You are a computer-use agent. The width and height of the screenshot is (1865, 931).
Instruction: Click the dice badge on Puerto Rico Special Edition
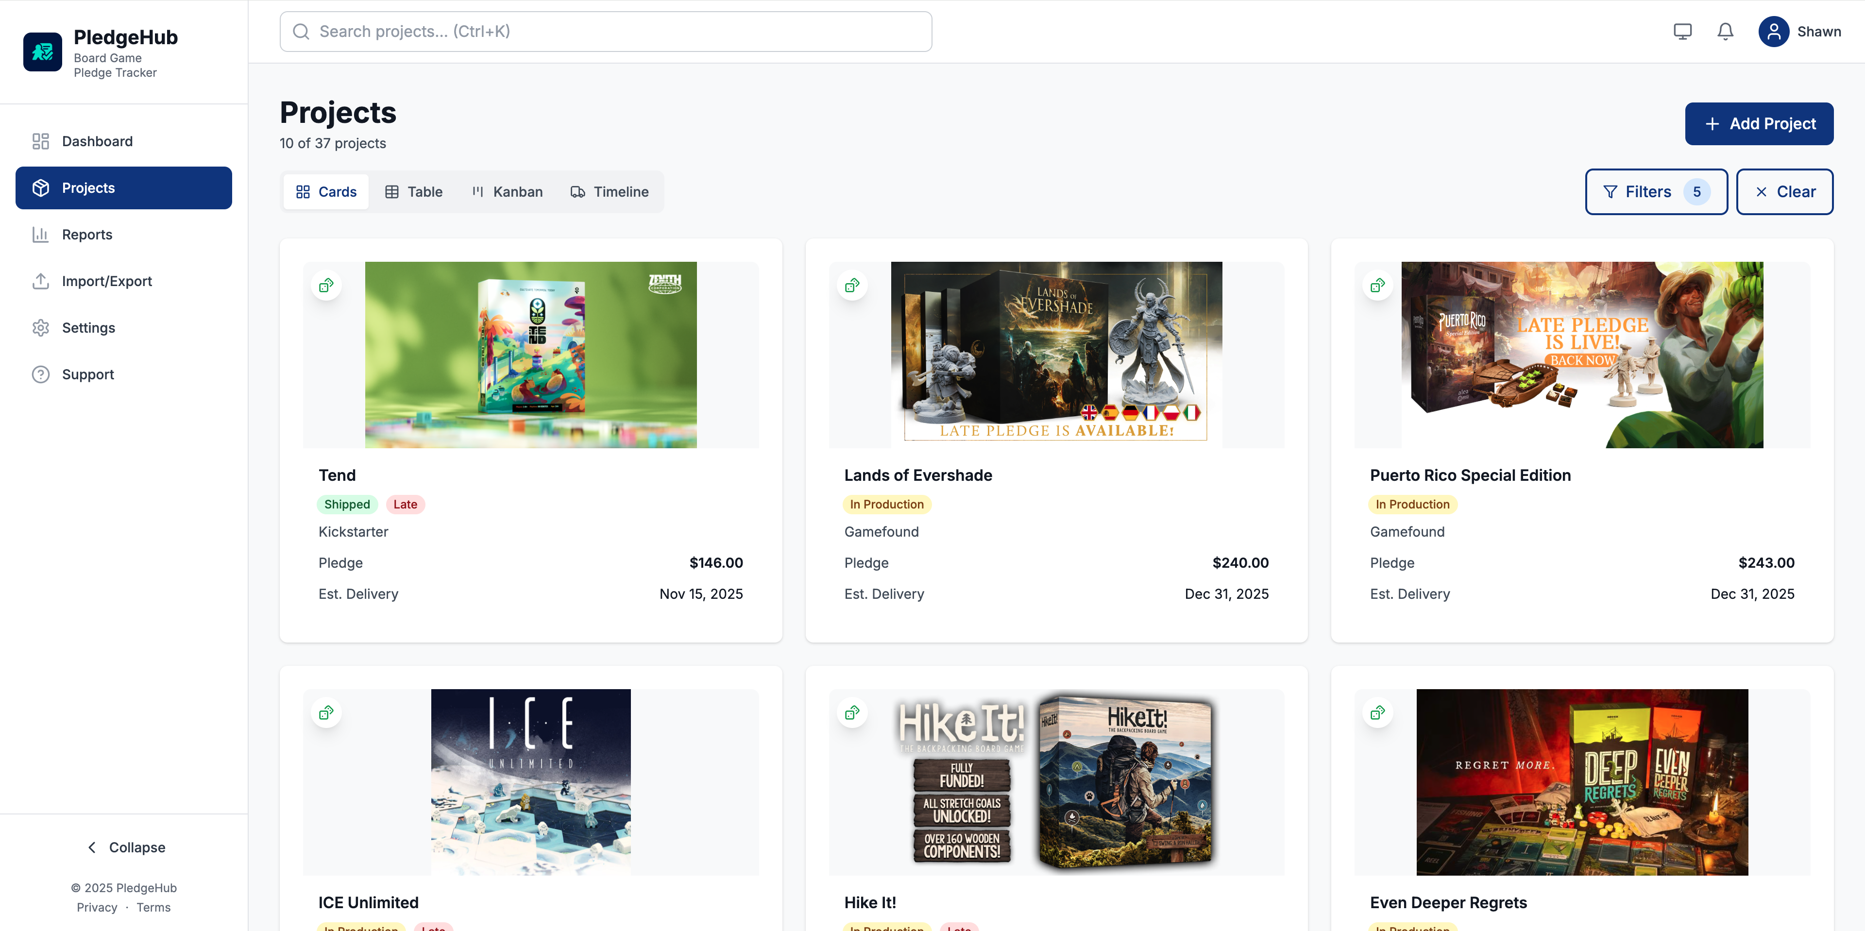pyautogui.click(x=1377, y=285)
